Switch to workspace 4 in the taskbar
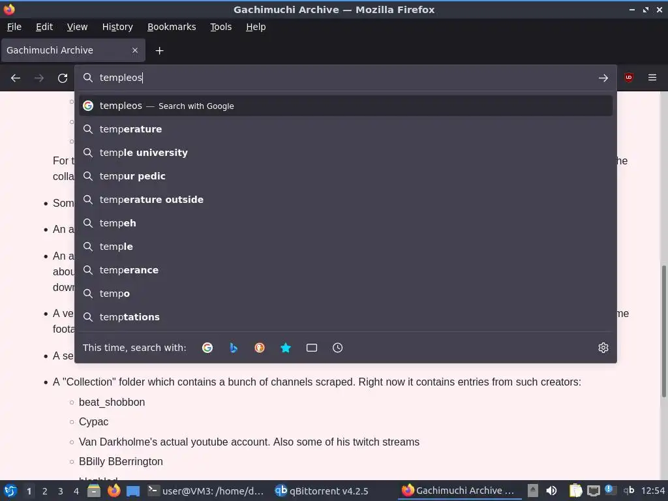 point(76,491)
